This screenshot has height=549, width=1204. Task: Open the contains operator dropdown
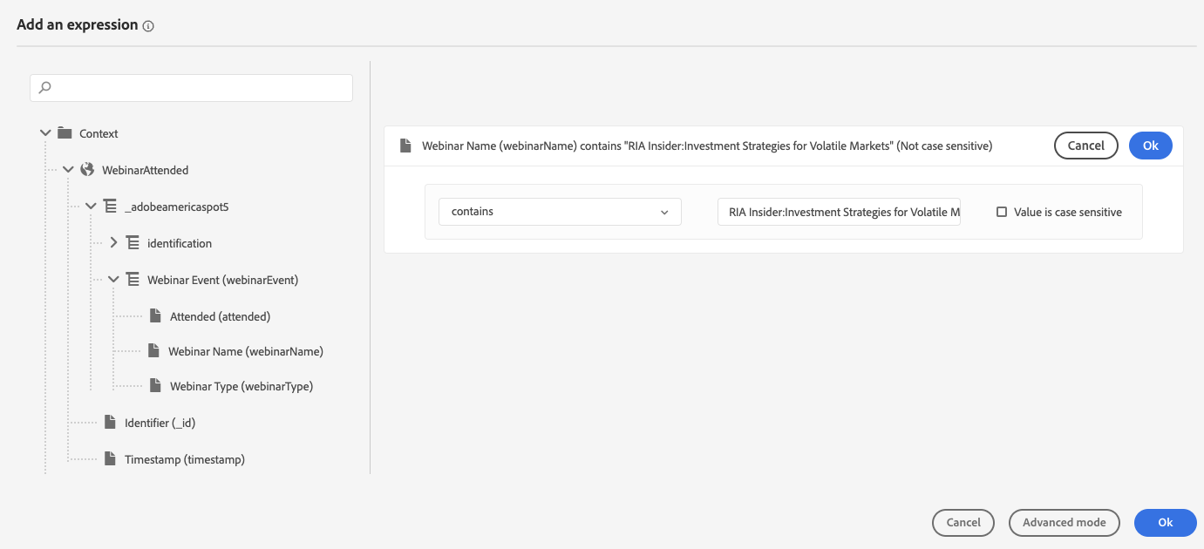click(560, 212)
